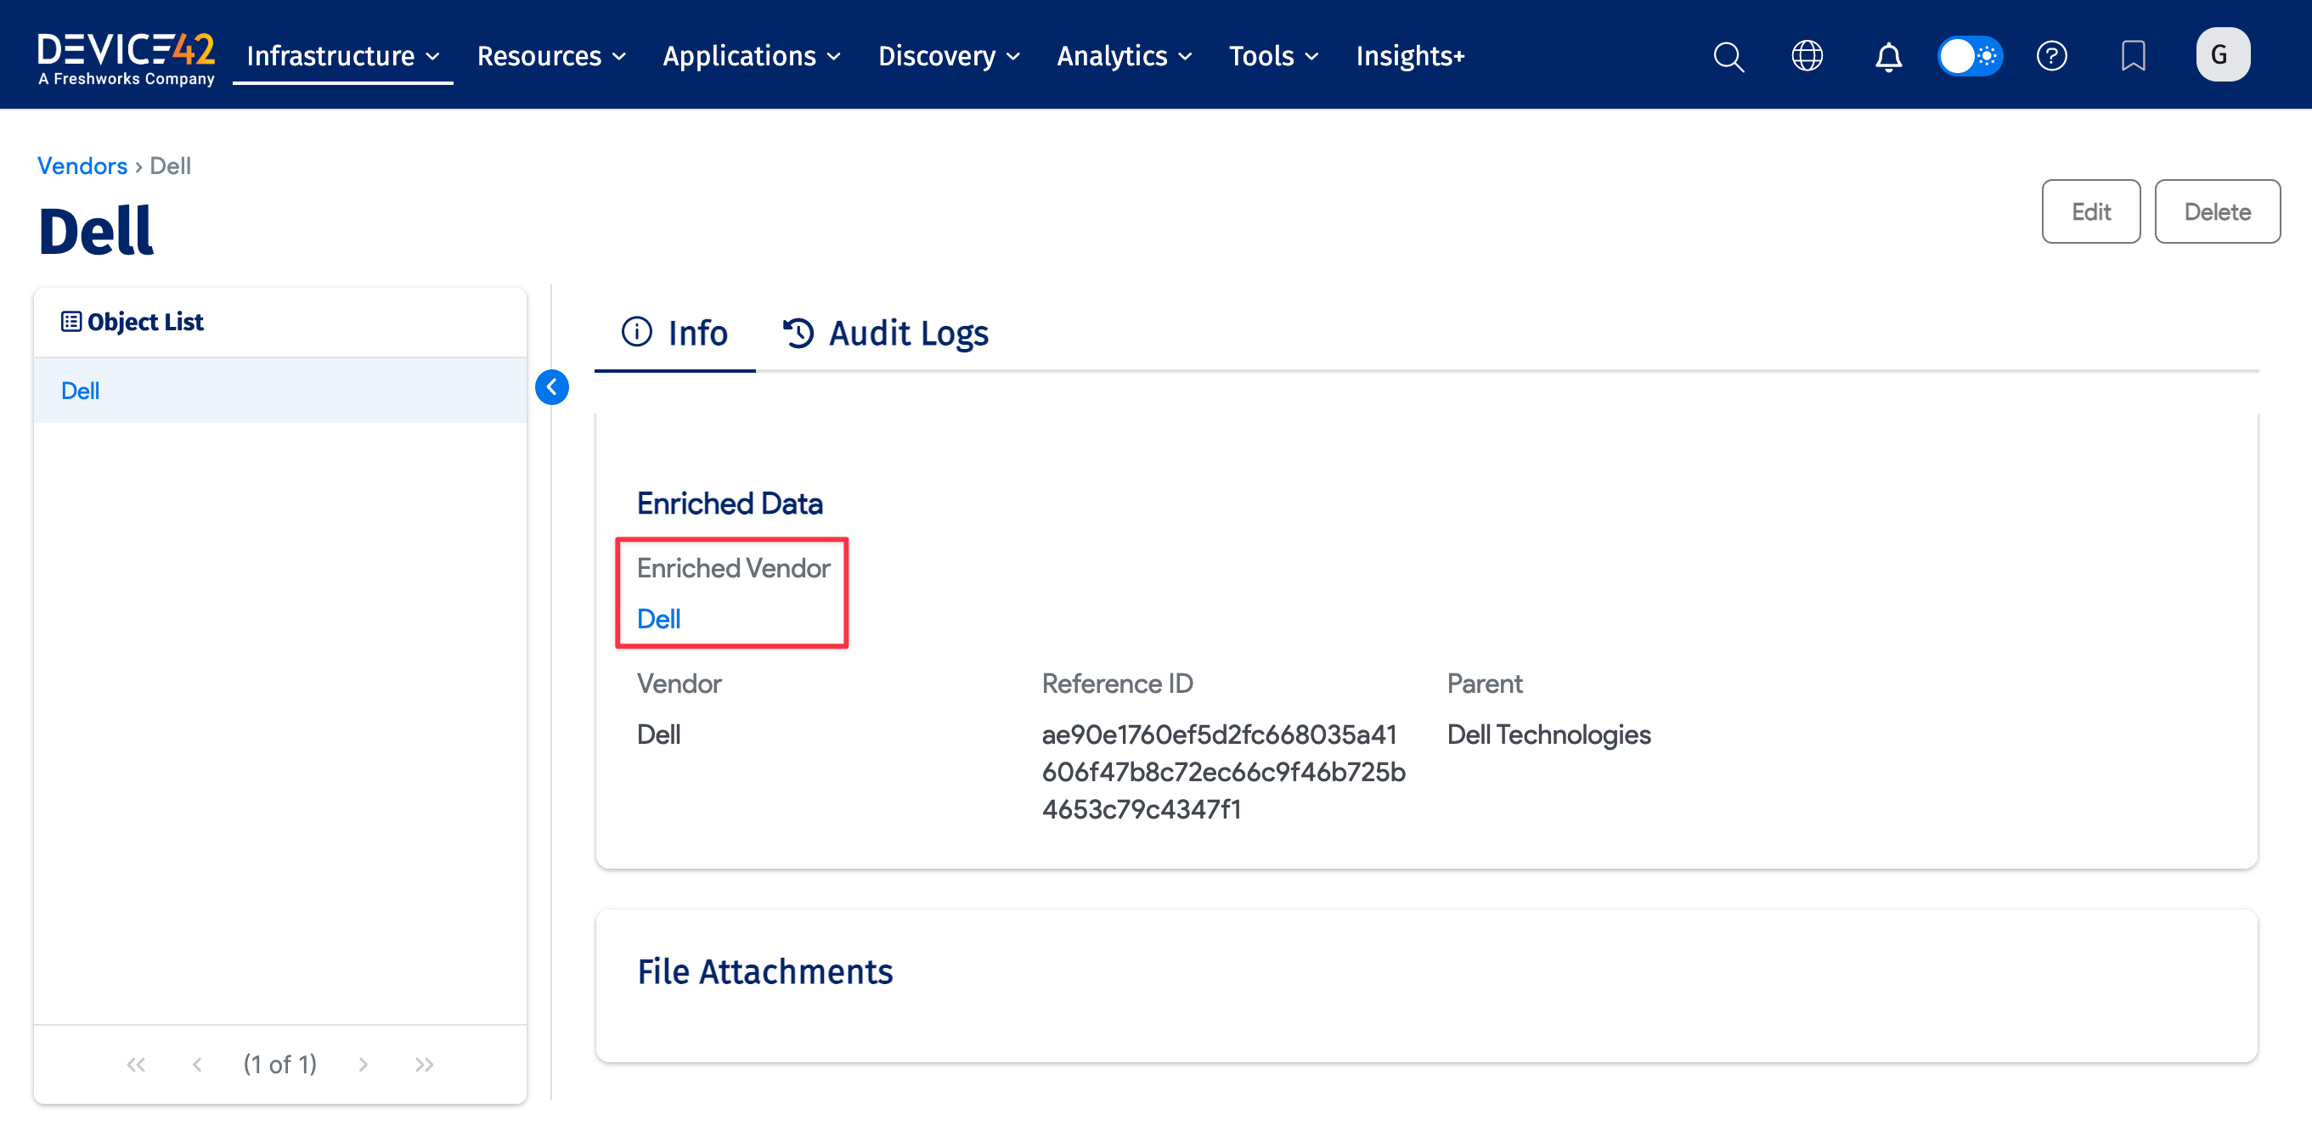
Task: Select Dell in the Object List
Action: (80, 391)
